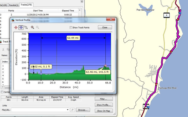Screen dimensions: 188x117
Task: Click scroll up arrow in tracks list
Action: click(80, 10)
